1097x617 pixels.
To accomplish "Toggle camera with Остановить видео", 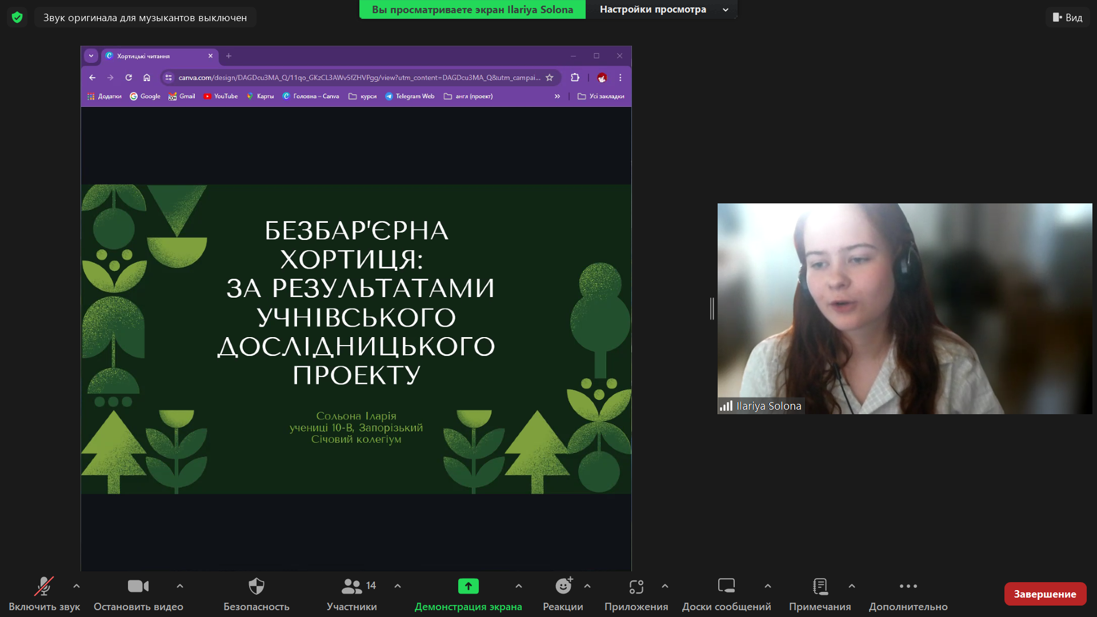I will coord(138,594).
